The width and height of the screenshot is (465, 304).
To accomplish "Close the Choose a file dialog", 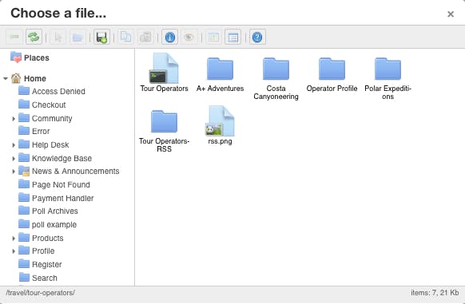I will [451, 14].
